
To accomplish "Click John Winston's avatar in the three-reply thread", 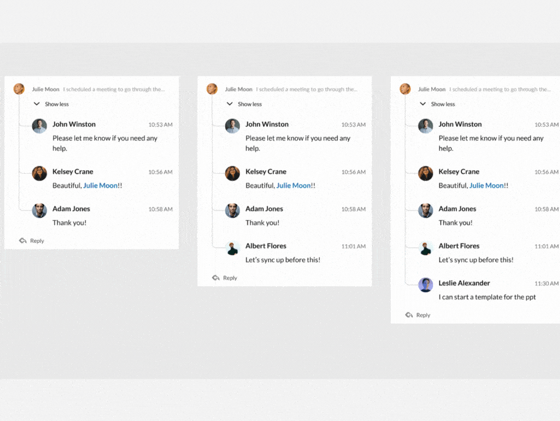I will [x=39, y=126].
